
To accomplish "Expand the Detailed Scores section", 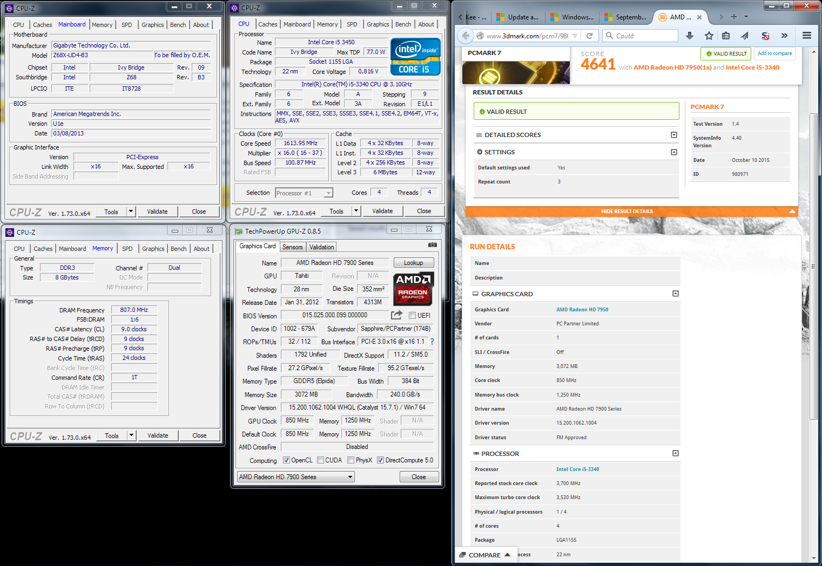I will [x=673, y=135].
